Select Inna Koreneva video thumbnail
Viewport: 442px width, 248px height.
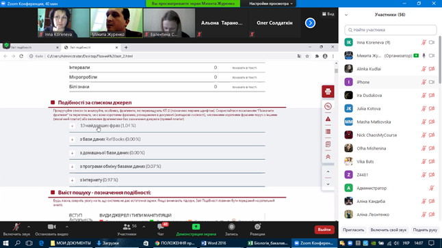[64, 23]
